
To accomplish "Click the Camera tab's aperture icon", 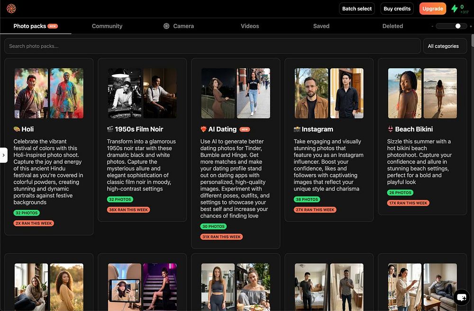I will tap(166, 26).
